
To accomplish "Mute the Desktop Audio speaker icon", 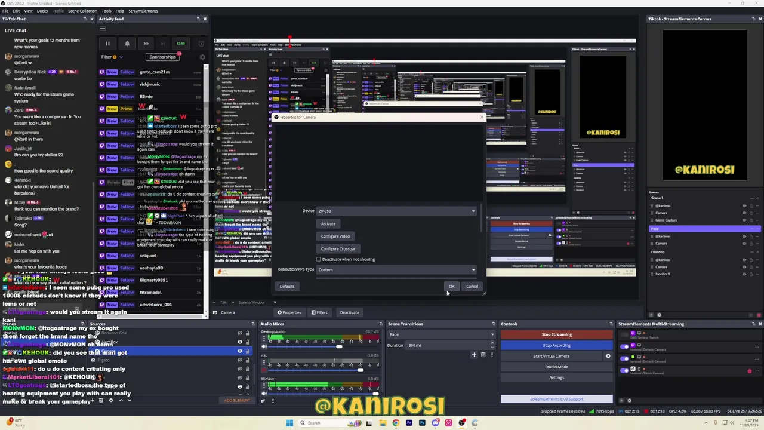I will pyautogui.click(x=264, y=347).
